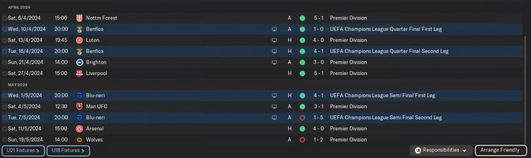Image resolution: width=531 pixels, height=158 pixels.
Task: Click red loss indicator for Blu-neri second leg
Action: (x=302, y=118)
